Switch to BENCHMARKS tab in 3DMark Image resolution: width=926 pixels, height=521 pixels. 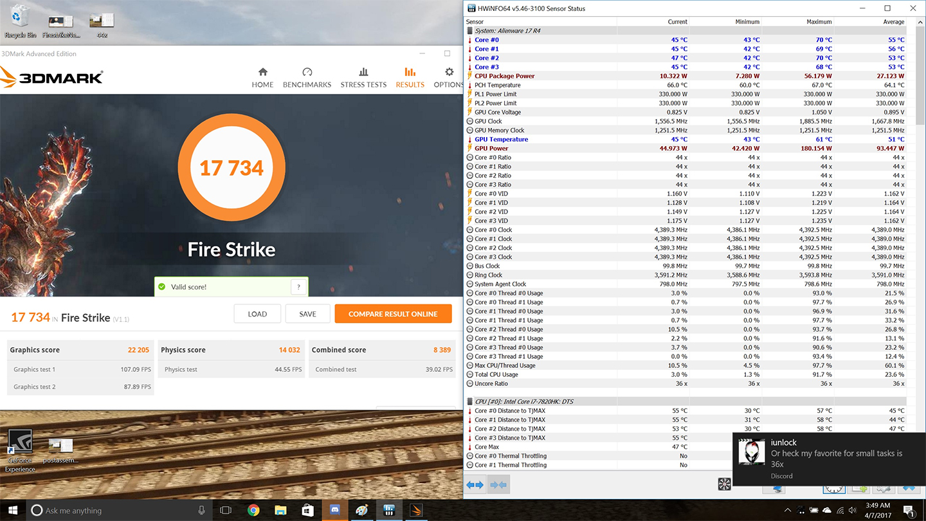click(x=307, y=78)
